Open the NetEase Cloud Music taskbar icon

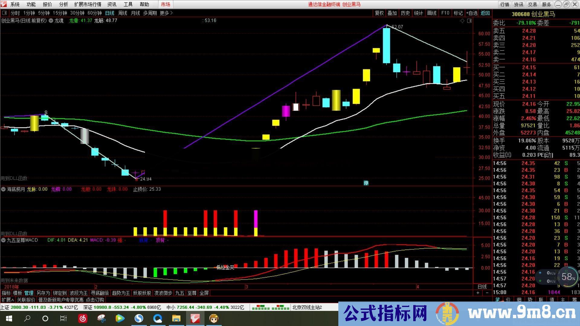(x=83, y=318)
